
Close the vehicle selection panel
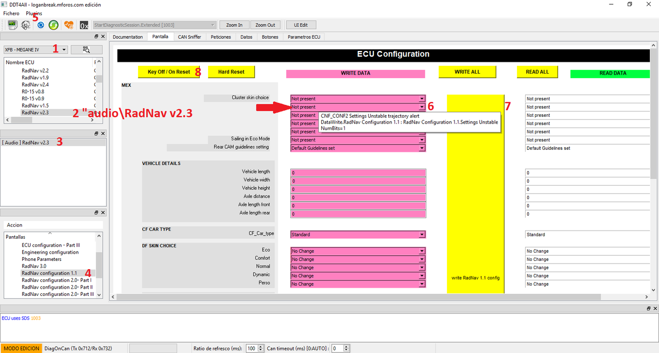tap(102, 37)
